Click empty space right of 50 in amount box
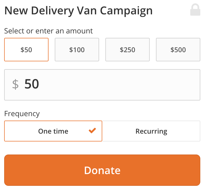 [x=118, y=85]
